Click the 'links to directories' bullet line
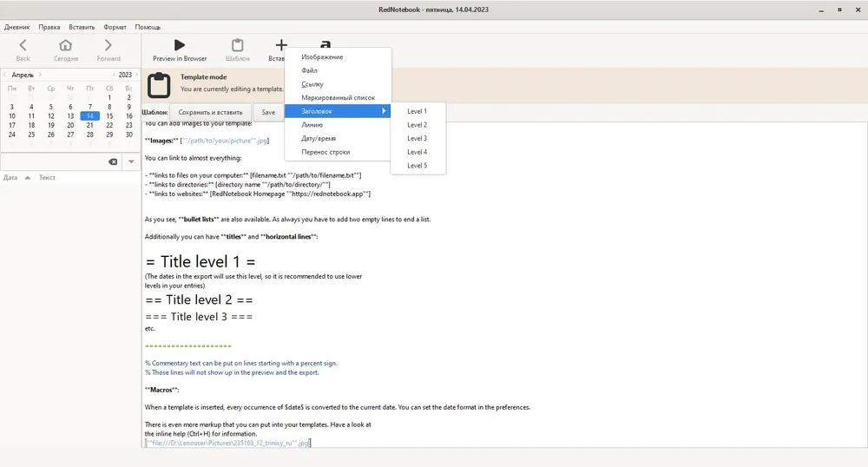The height and width of the screenshot is (467, 868). tap(238, 184)
